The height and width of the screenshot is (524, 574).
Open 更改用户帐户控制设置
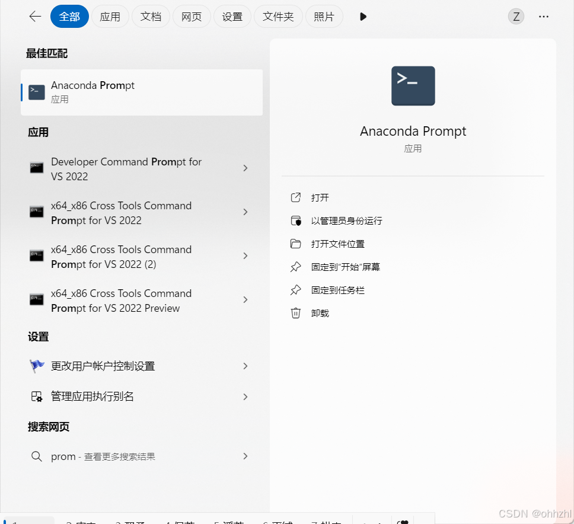click(103, 366)
